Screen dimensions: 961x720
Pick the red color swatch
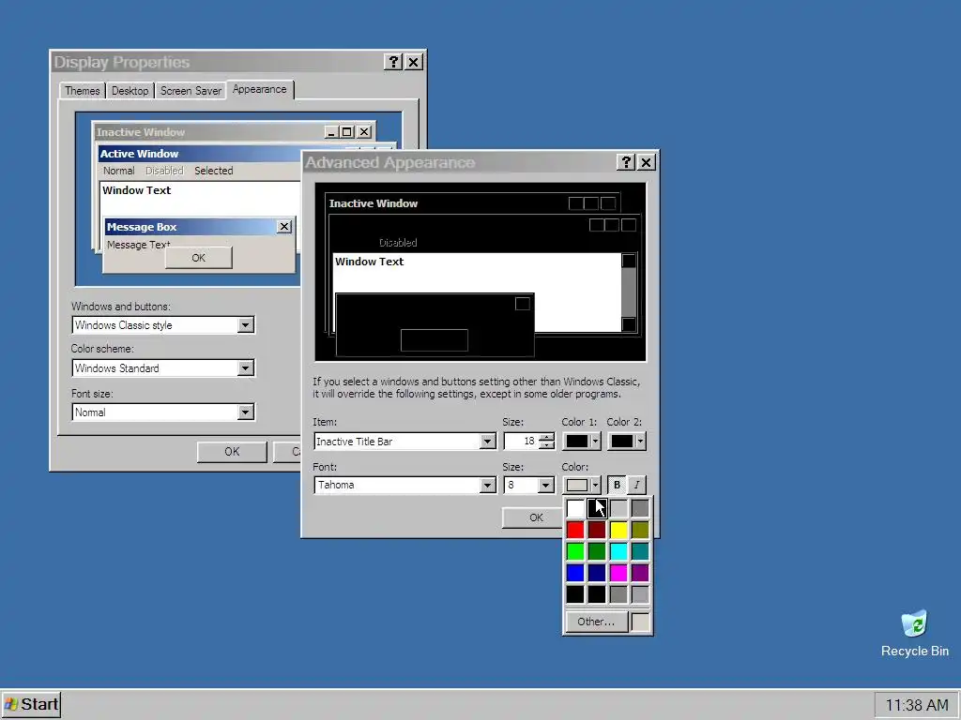[575, 530]
